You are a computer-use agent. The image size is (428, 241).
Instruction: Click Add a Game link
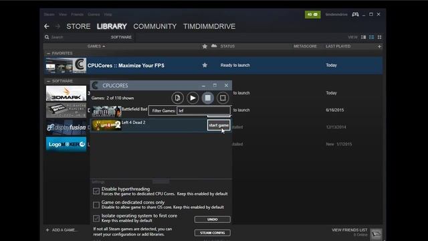point(65,230)
